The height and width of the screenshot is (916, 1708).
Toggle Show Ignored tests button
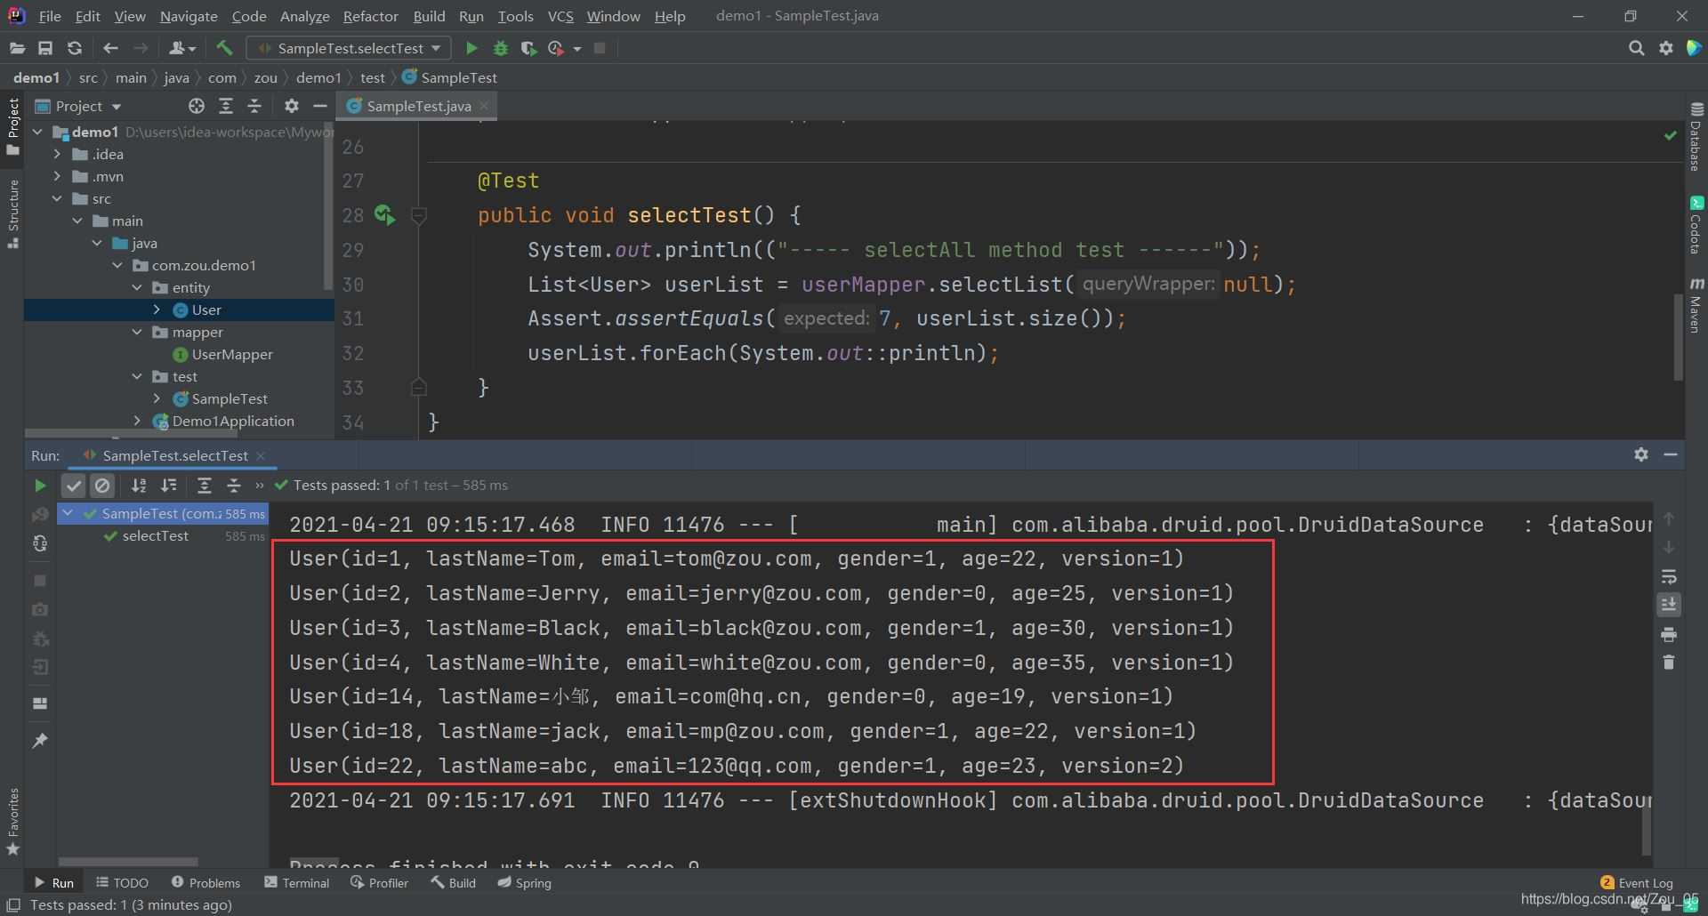tap(102, 486)
